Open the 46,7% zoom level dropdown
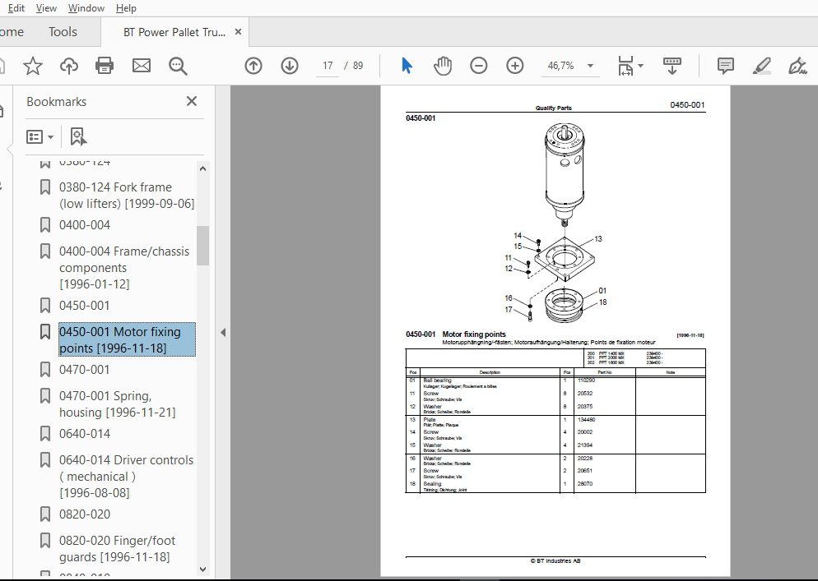The image size is (818, 581). tap(591, 66)
